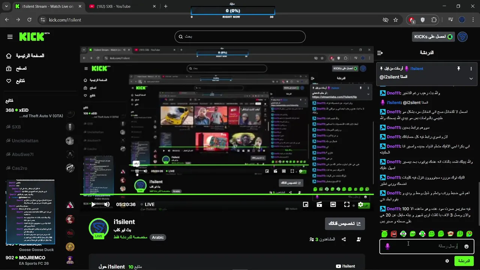Click the i1silent live avatar

[99, 228]
